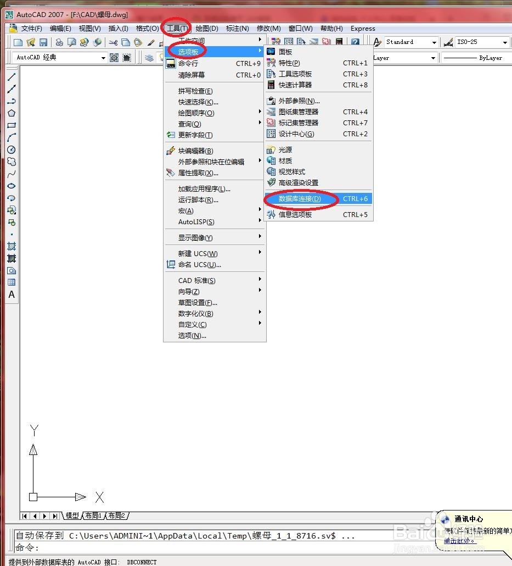Click the Copy icon in toolbar
This screenshot has width=512, height=566.
pos(126,43)
